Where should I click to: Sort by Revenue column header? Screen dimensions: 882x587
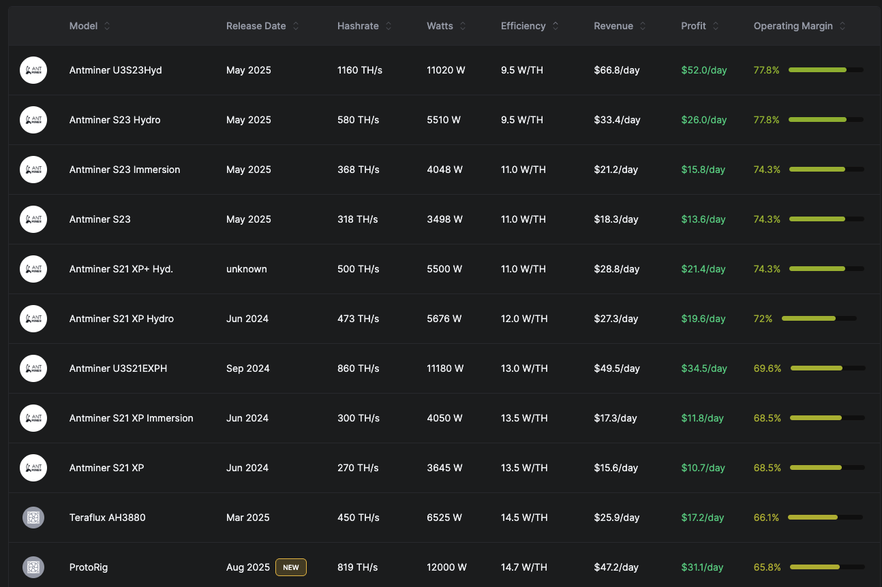point(620,26)
